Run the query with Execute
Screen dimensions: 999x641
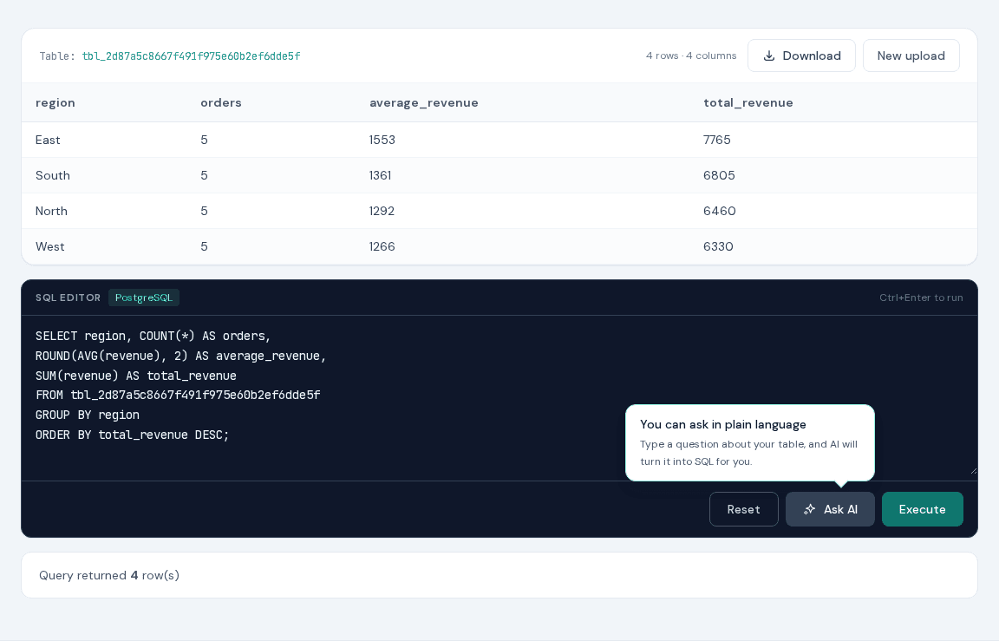[923, 509]
